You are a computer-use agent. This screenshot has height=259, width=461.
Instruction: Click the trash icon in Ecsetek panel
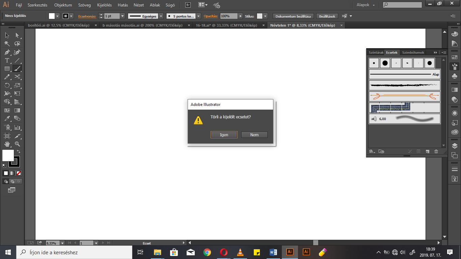point(436,151)
